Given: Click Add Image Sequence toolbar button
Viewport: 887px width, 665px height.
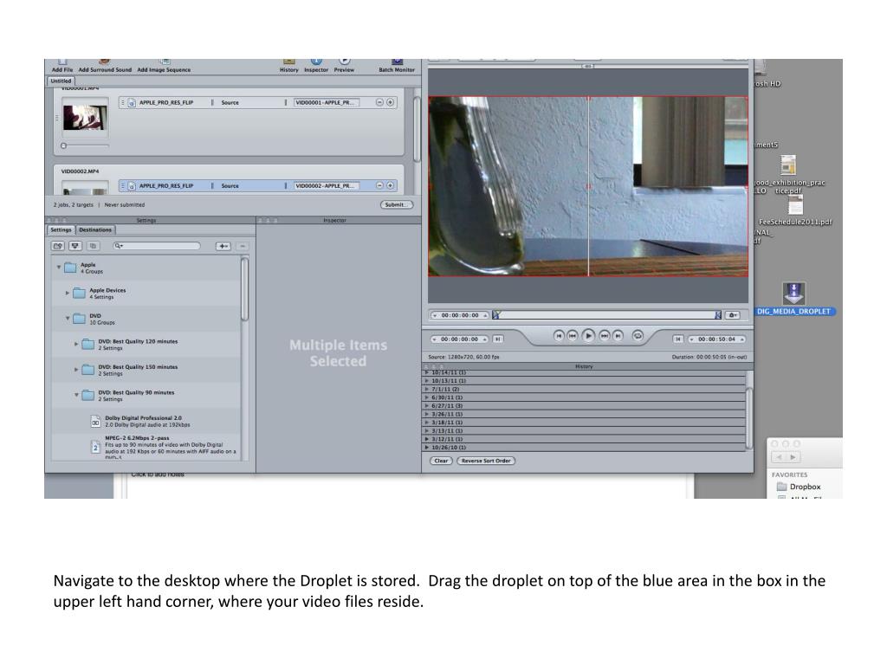Looking at the screenshot, I should [x=164, y=66].
